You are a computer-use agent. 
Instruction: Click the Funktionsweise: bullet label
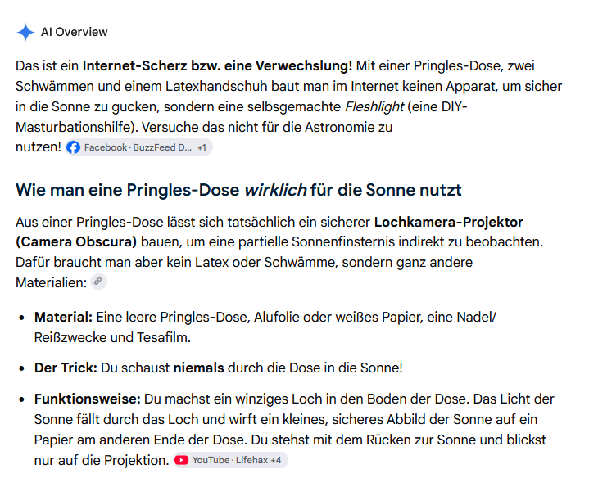(x=88, y=399)
